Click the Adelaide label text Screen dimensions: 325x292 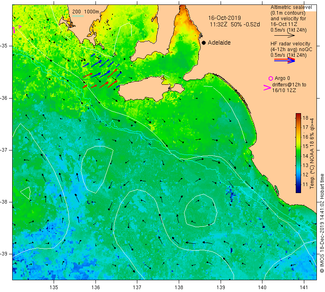[219, 43]
